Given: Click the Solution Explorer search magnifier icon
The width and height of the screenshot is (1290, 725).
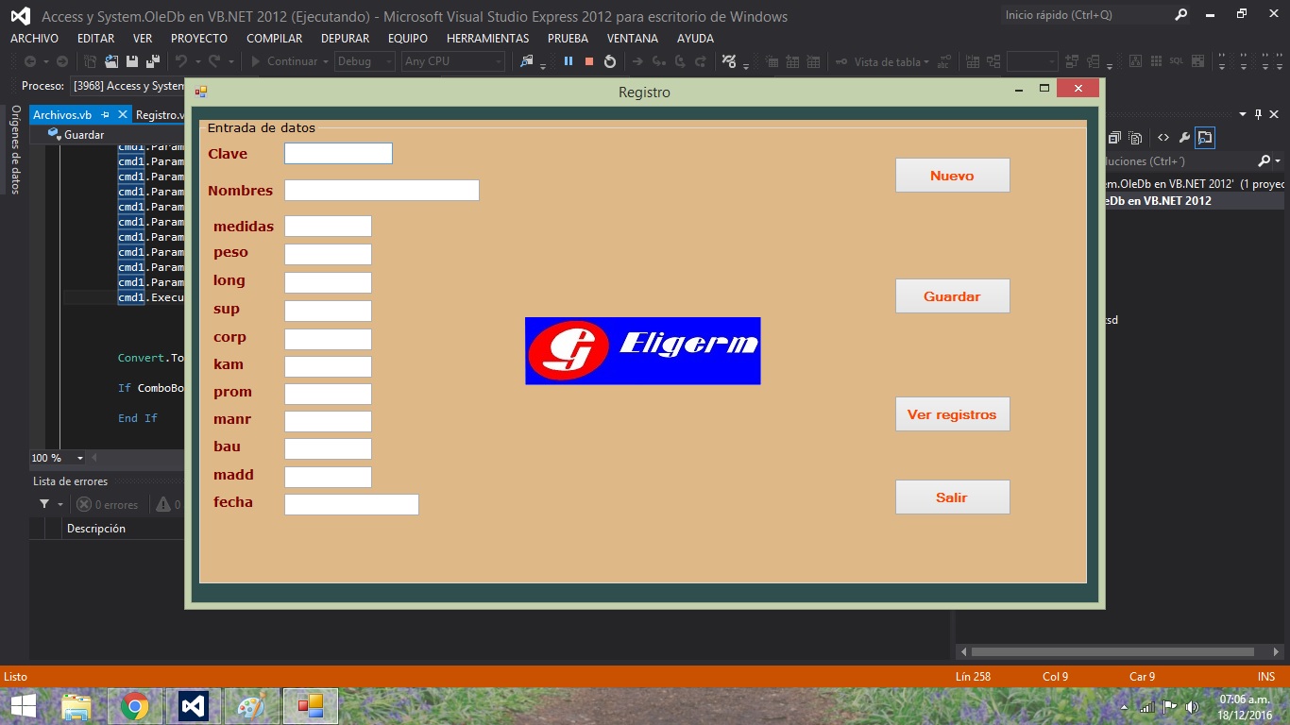Looking at the screenshot, I should tap(1265, 161).
